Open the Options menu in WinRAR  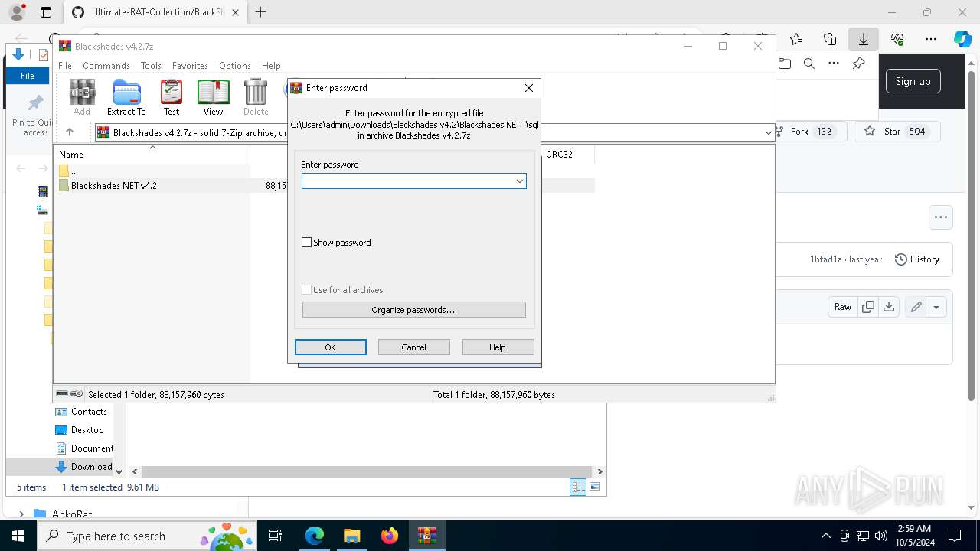235,66
